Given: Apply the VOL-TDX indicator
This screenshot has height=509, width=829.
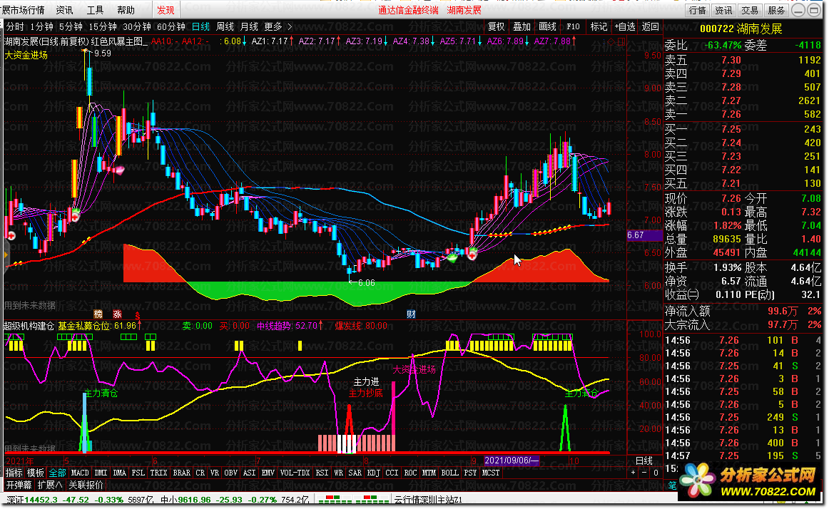Looking at the screenshot, I should click(x=295, y=473).
